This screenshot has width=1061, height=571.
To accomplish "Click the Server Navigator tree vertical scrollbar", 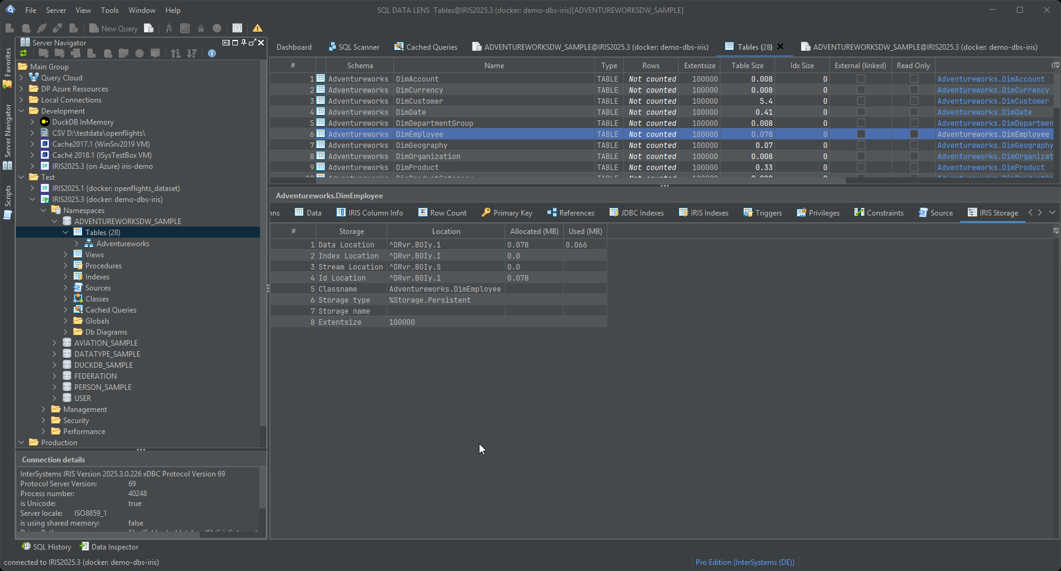I will (263, 243).
